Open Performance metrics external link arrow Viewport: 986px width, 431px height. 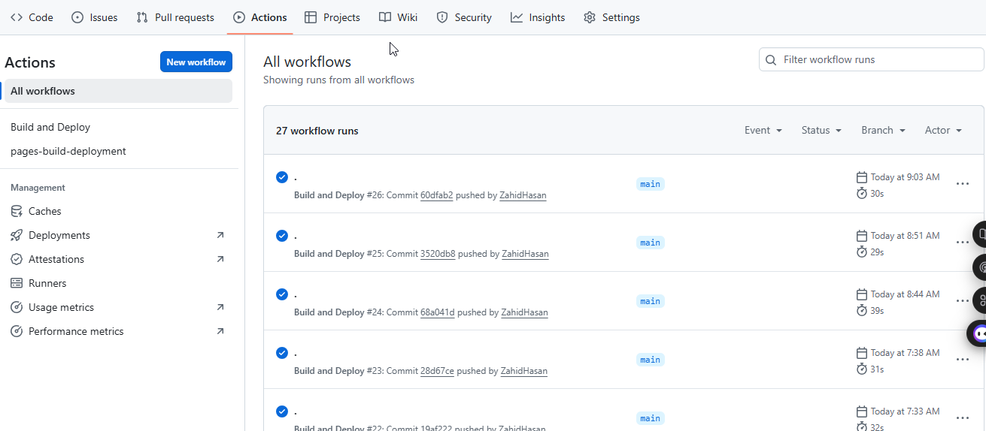click(220, 331)
